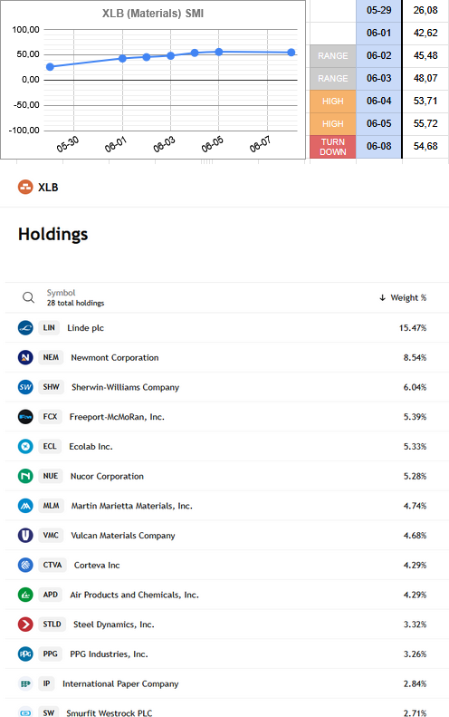This screenshot has width=449, height=717.
Task: Click the red TURN DOWN status cell
Action: [x=332, y=147]
